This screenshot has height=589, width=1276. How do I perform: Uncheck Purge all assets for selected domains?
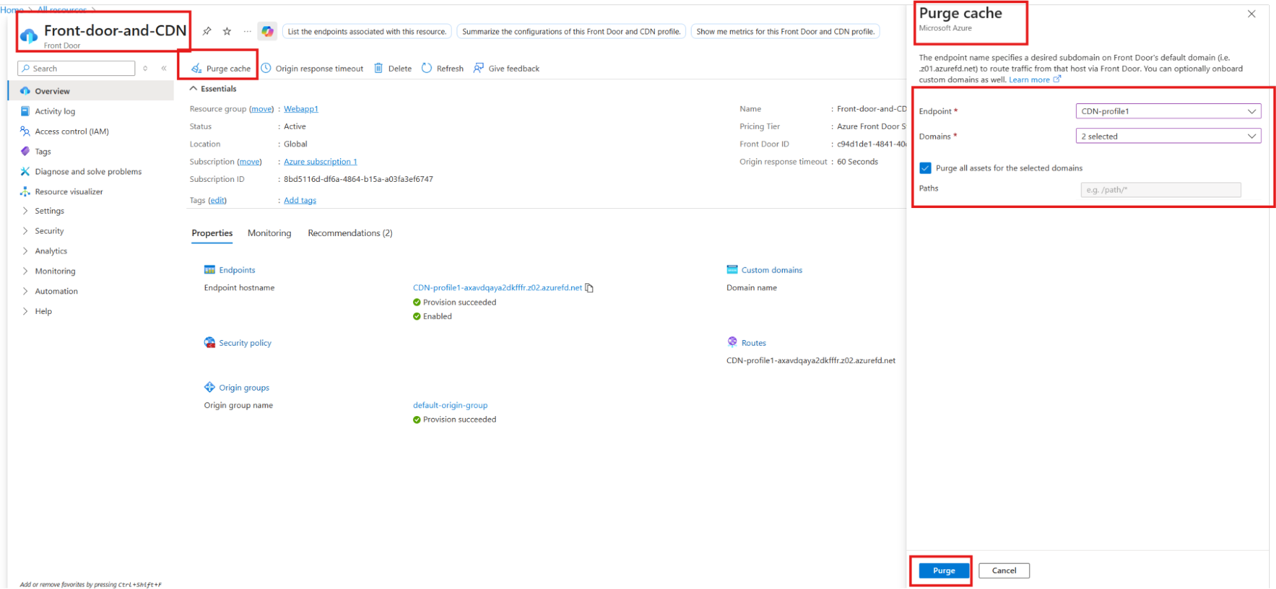click(x=925, y=168)
